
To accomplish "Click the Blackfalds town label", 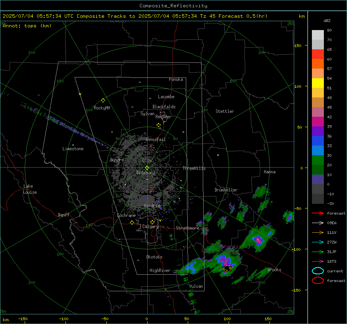I will click(x=164, y=107).
